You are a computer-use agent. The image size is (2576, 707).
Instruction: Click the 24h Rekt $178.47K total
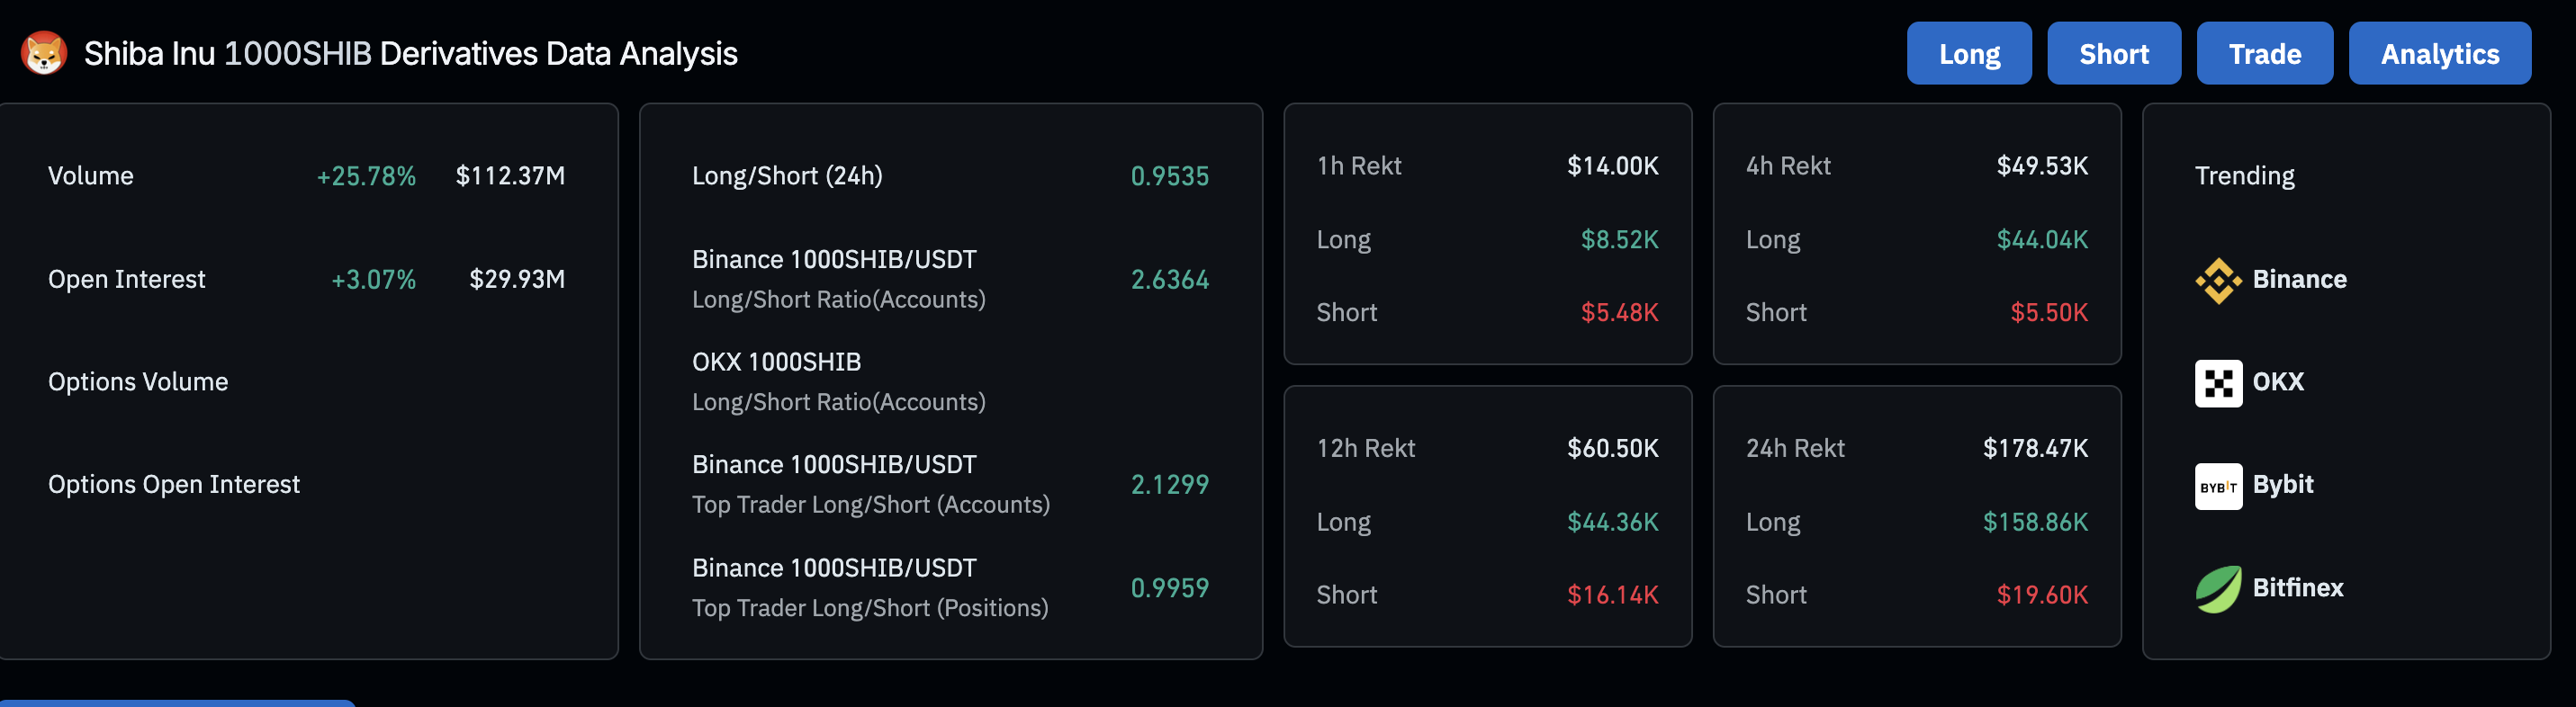click(x=2035, y=448)
